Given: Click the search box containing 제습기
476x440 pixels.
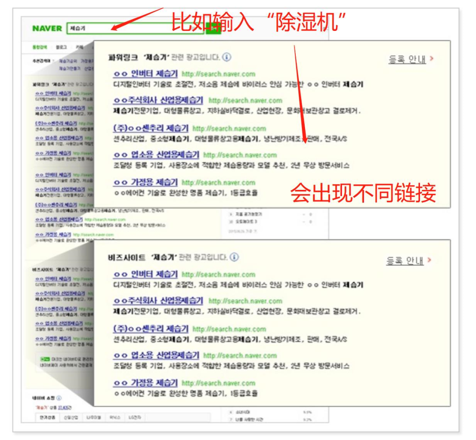Looking at the screenshot, I should 135,28.
